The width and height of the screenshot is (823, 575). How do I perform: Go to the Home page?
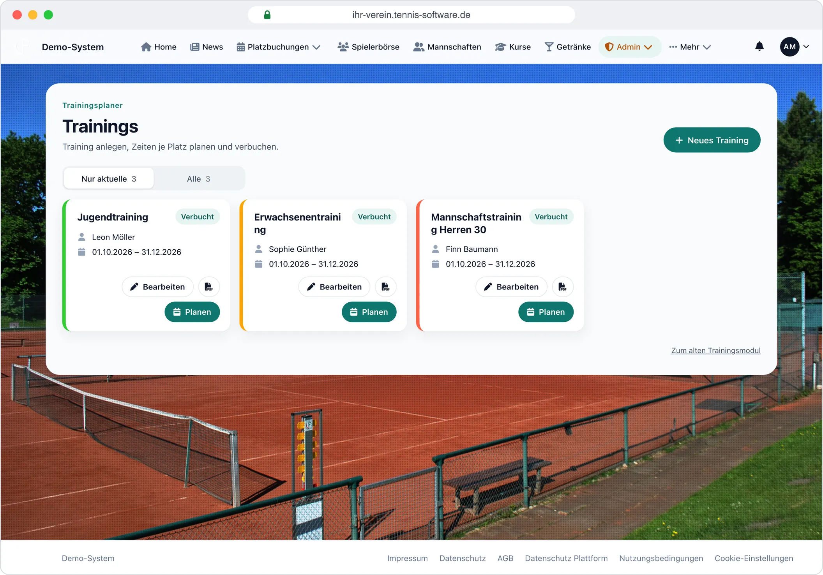[159, 47]
